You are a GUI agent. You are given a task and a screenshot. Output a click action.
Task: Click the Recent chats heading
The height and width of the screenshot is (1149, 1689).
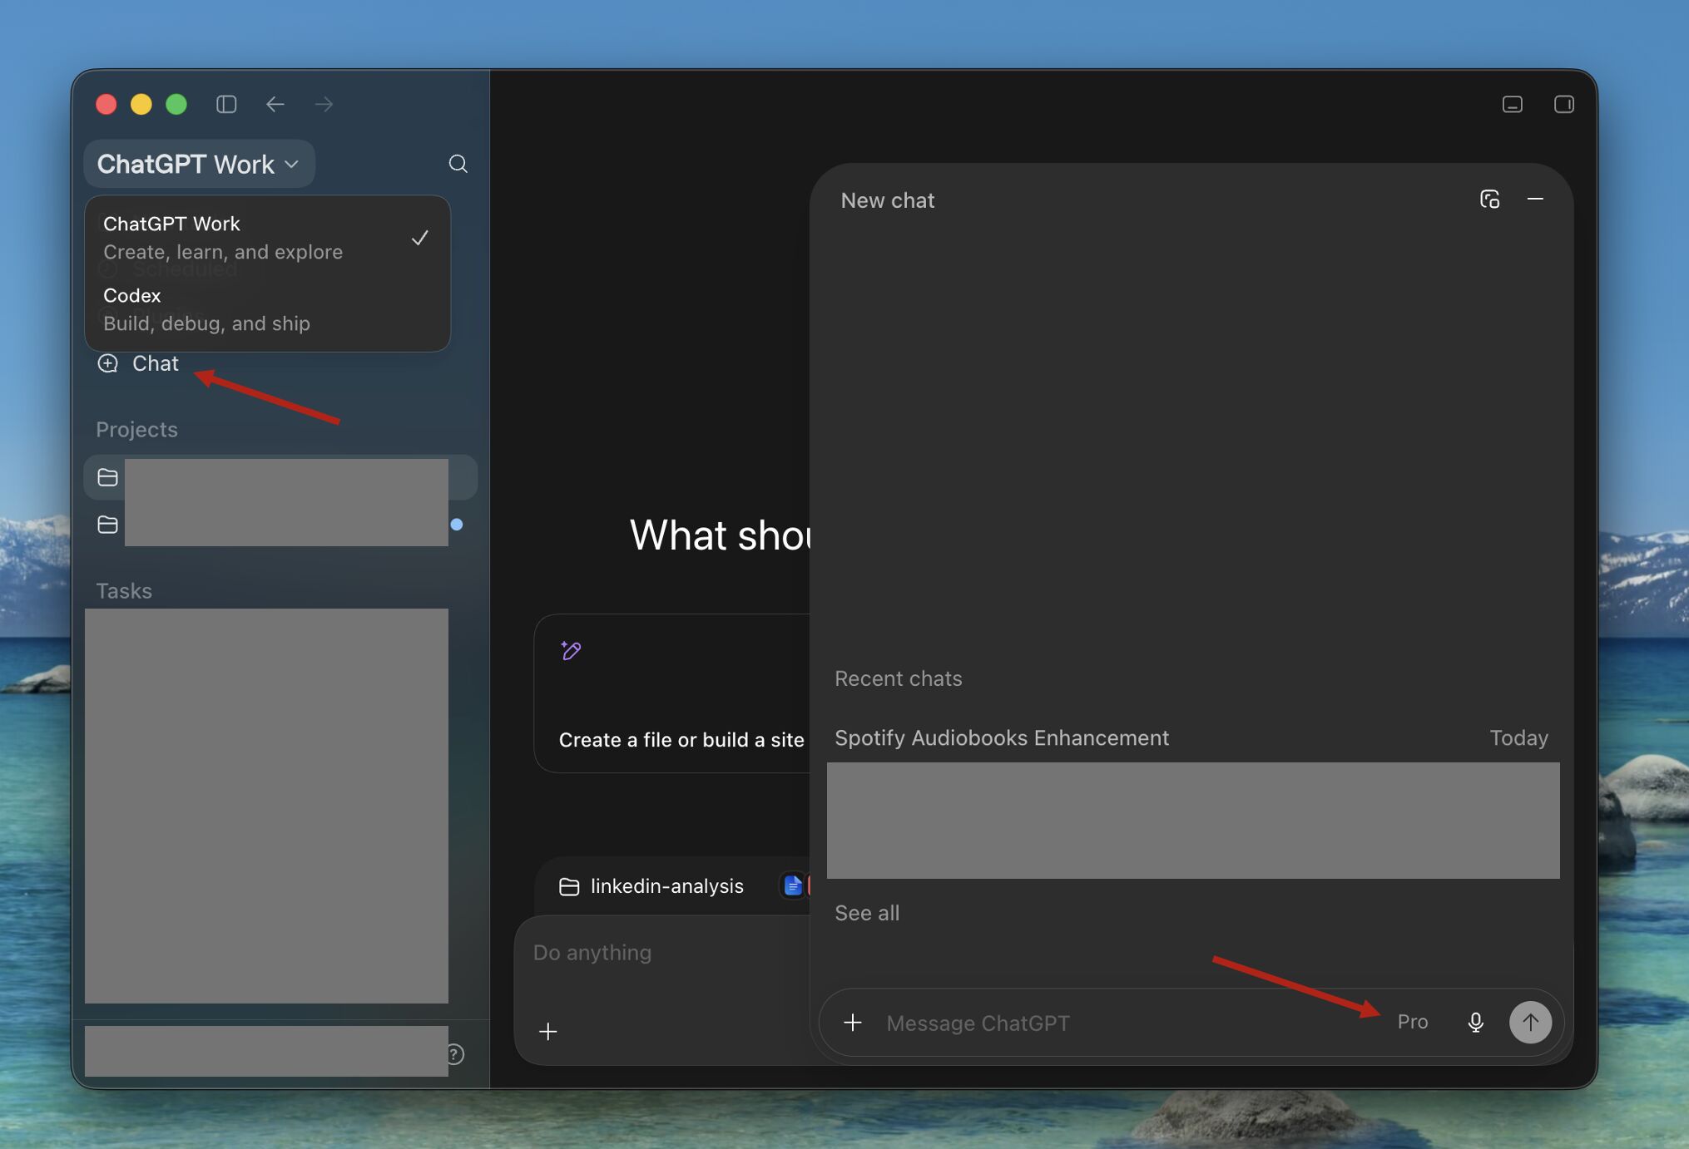(899, 678)
